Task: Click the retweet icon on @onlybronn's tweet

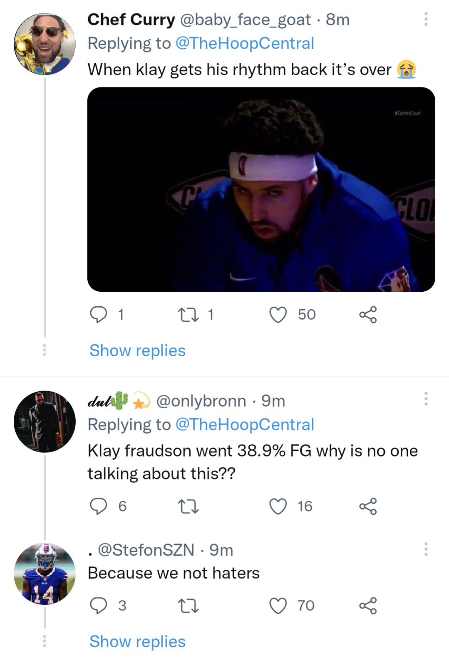Action: (x=188, y=506)
